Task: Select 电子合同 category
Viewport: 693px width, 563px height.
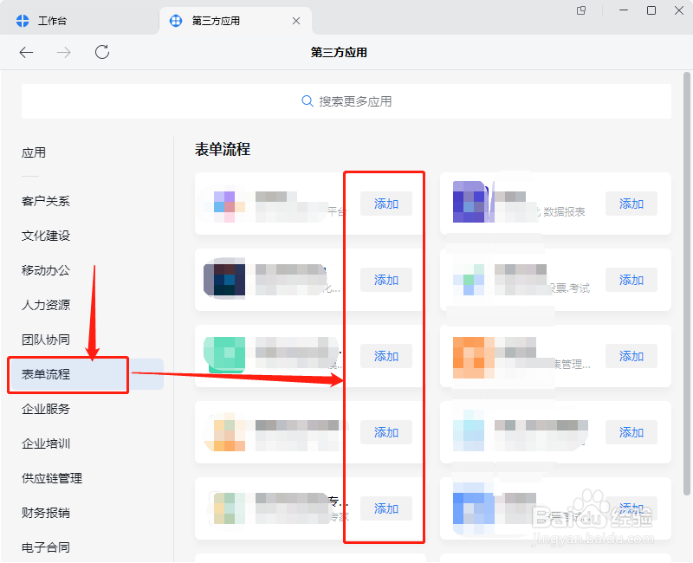Action: tap(46, 547)
